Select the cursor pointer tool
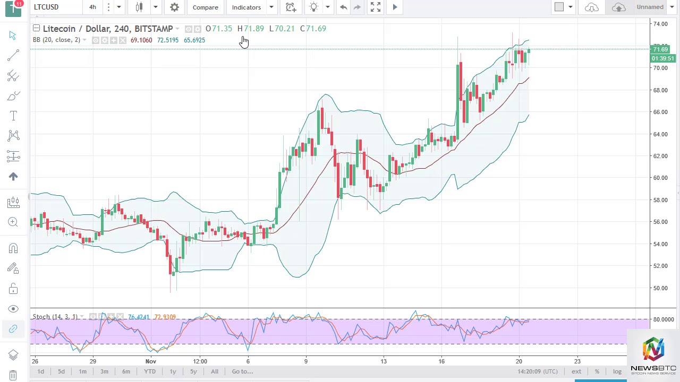 pyautogui.click(x=13, y=36)
